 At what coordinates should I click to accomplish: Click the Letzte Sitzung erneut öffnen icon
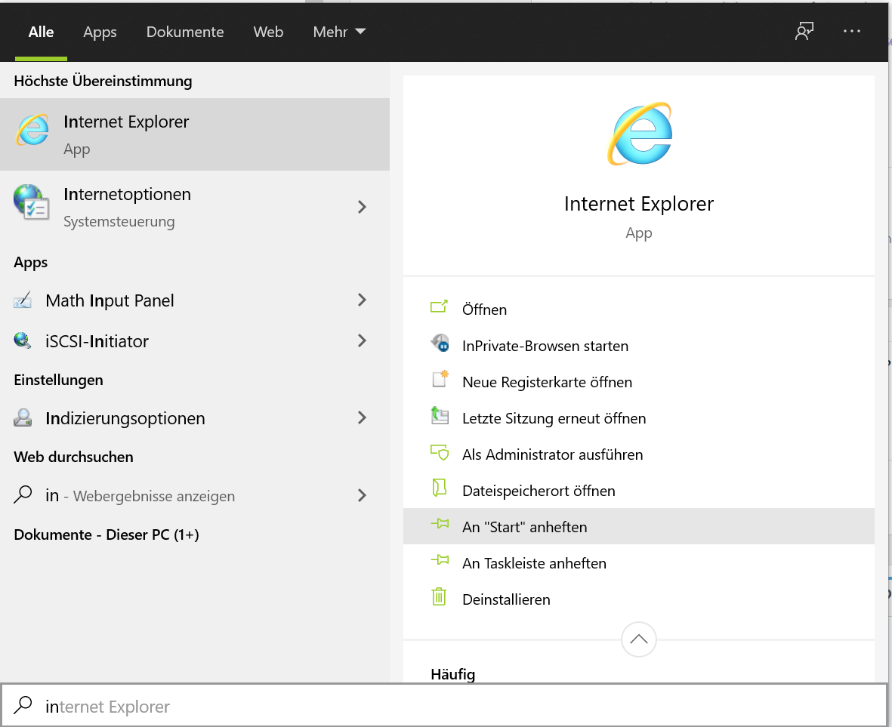pos(439,415)
